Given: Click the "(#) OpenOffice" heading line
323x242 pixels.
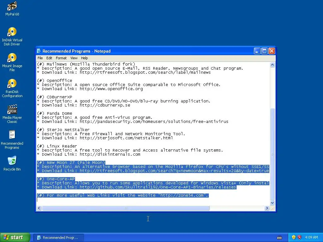Looking at the screenshot, I should click(55, 81).
